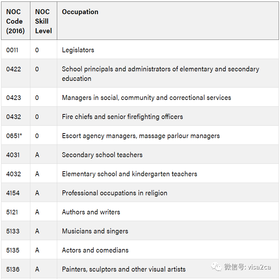The height and width of the screenshot is (279, 280).
Task: Click 'Musicians and singers' occupation
Action: coord(95,231)
